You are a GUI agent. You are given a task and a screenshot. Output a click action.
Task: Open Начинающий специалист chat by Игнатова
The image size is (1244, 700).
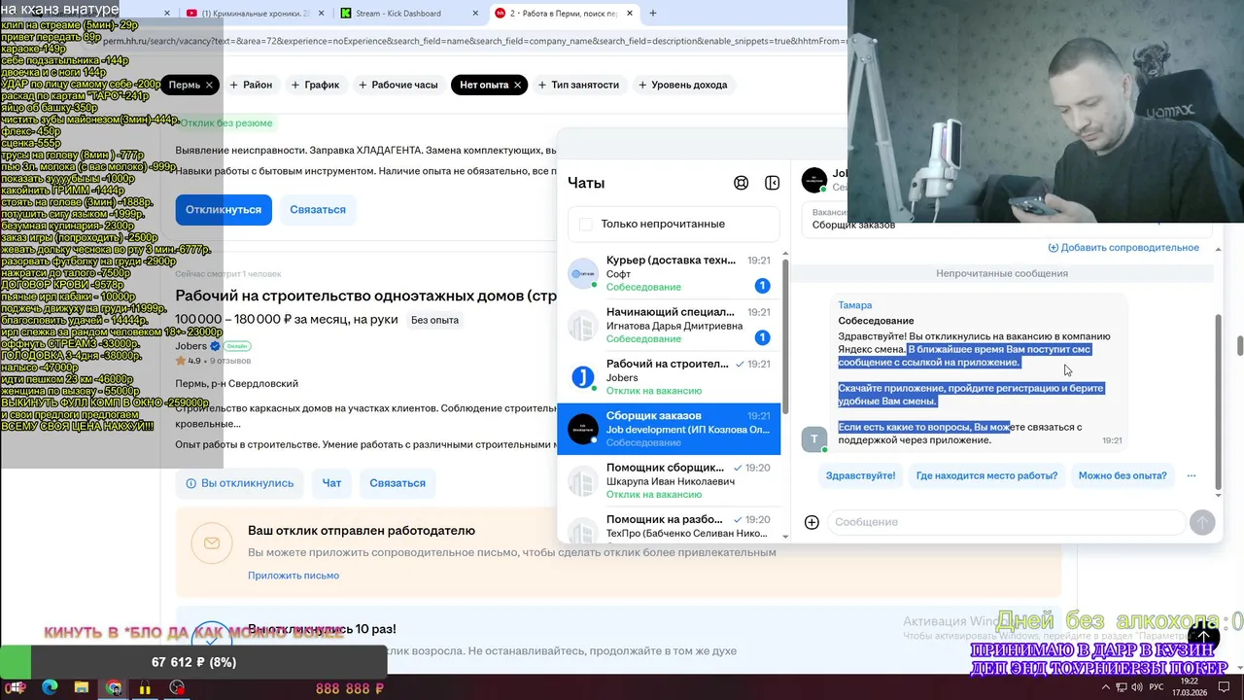pos(669,325)
